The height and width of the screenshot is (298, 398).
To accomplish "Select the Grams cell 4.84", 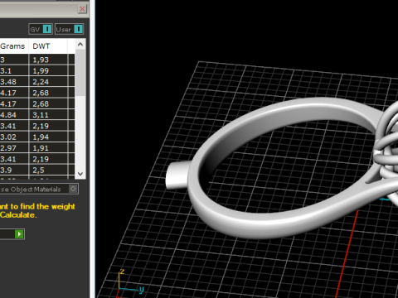I will pyautogui.click(x=14, y=115).
